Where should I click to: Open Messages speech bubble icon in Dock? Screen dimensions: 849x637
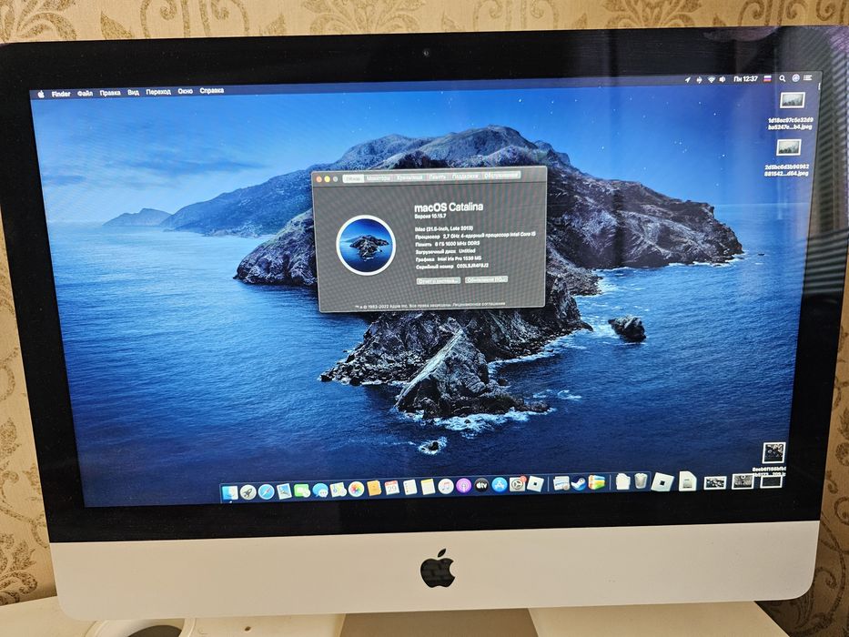[321, 490]
